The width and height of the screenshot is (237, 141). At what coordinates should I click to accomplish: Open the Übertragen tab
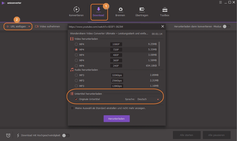click(x=142, y=12)
